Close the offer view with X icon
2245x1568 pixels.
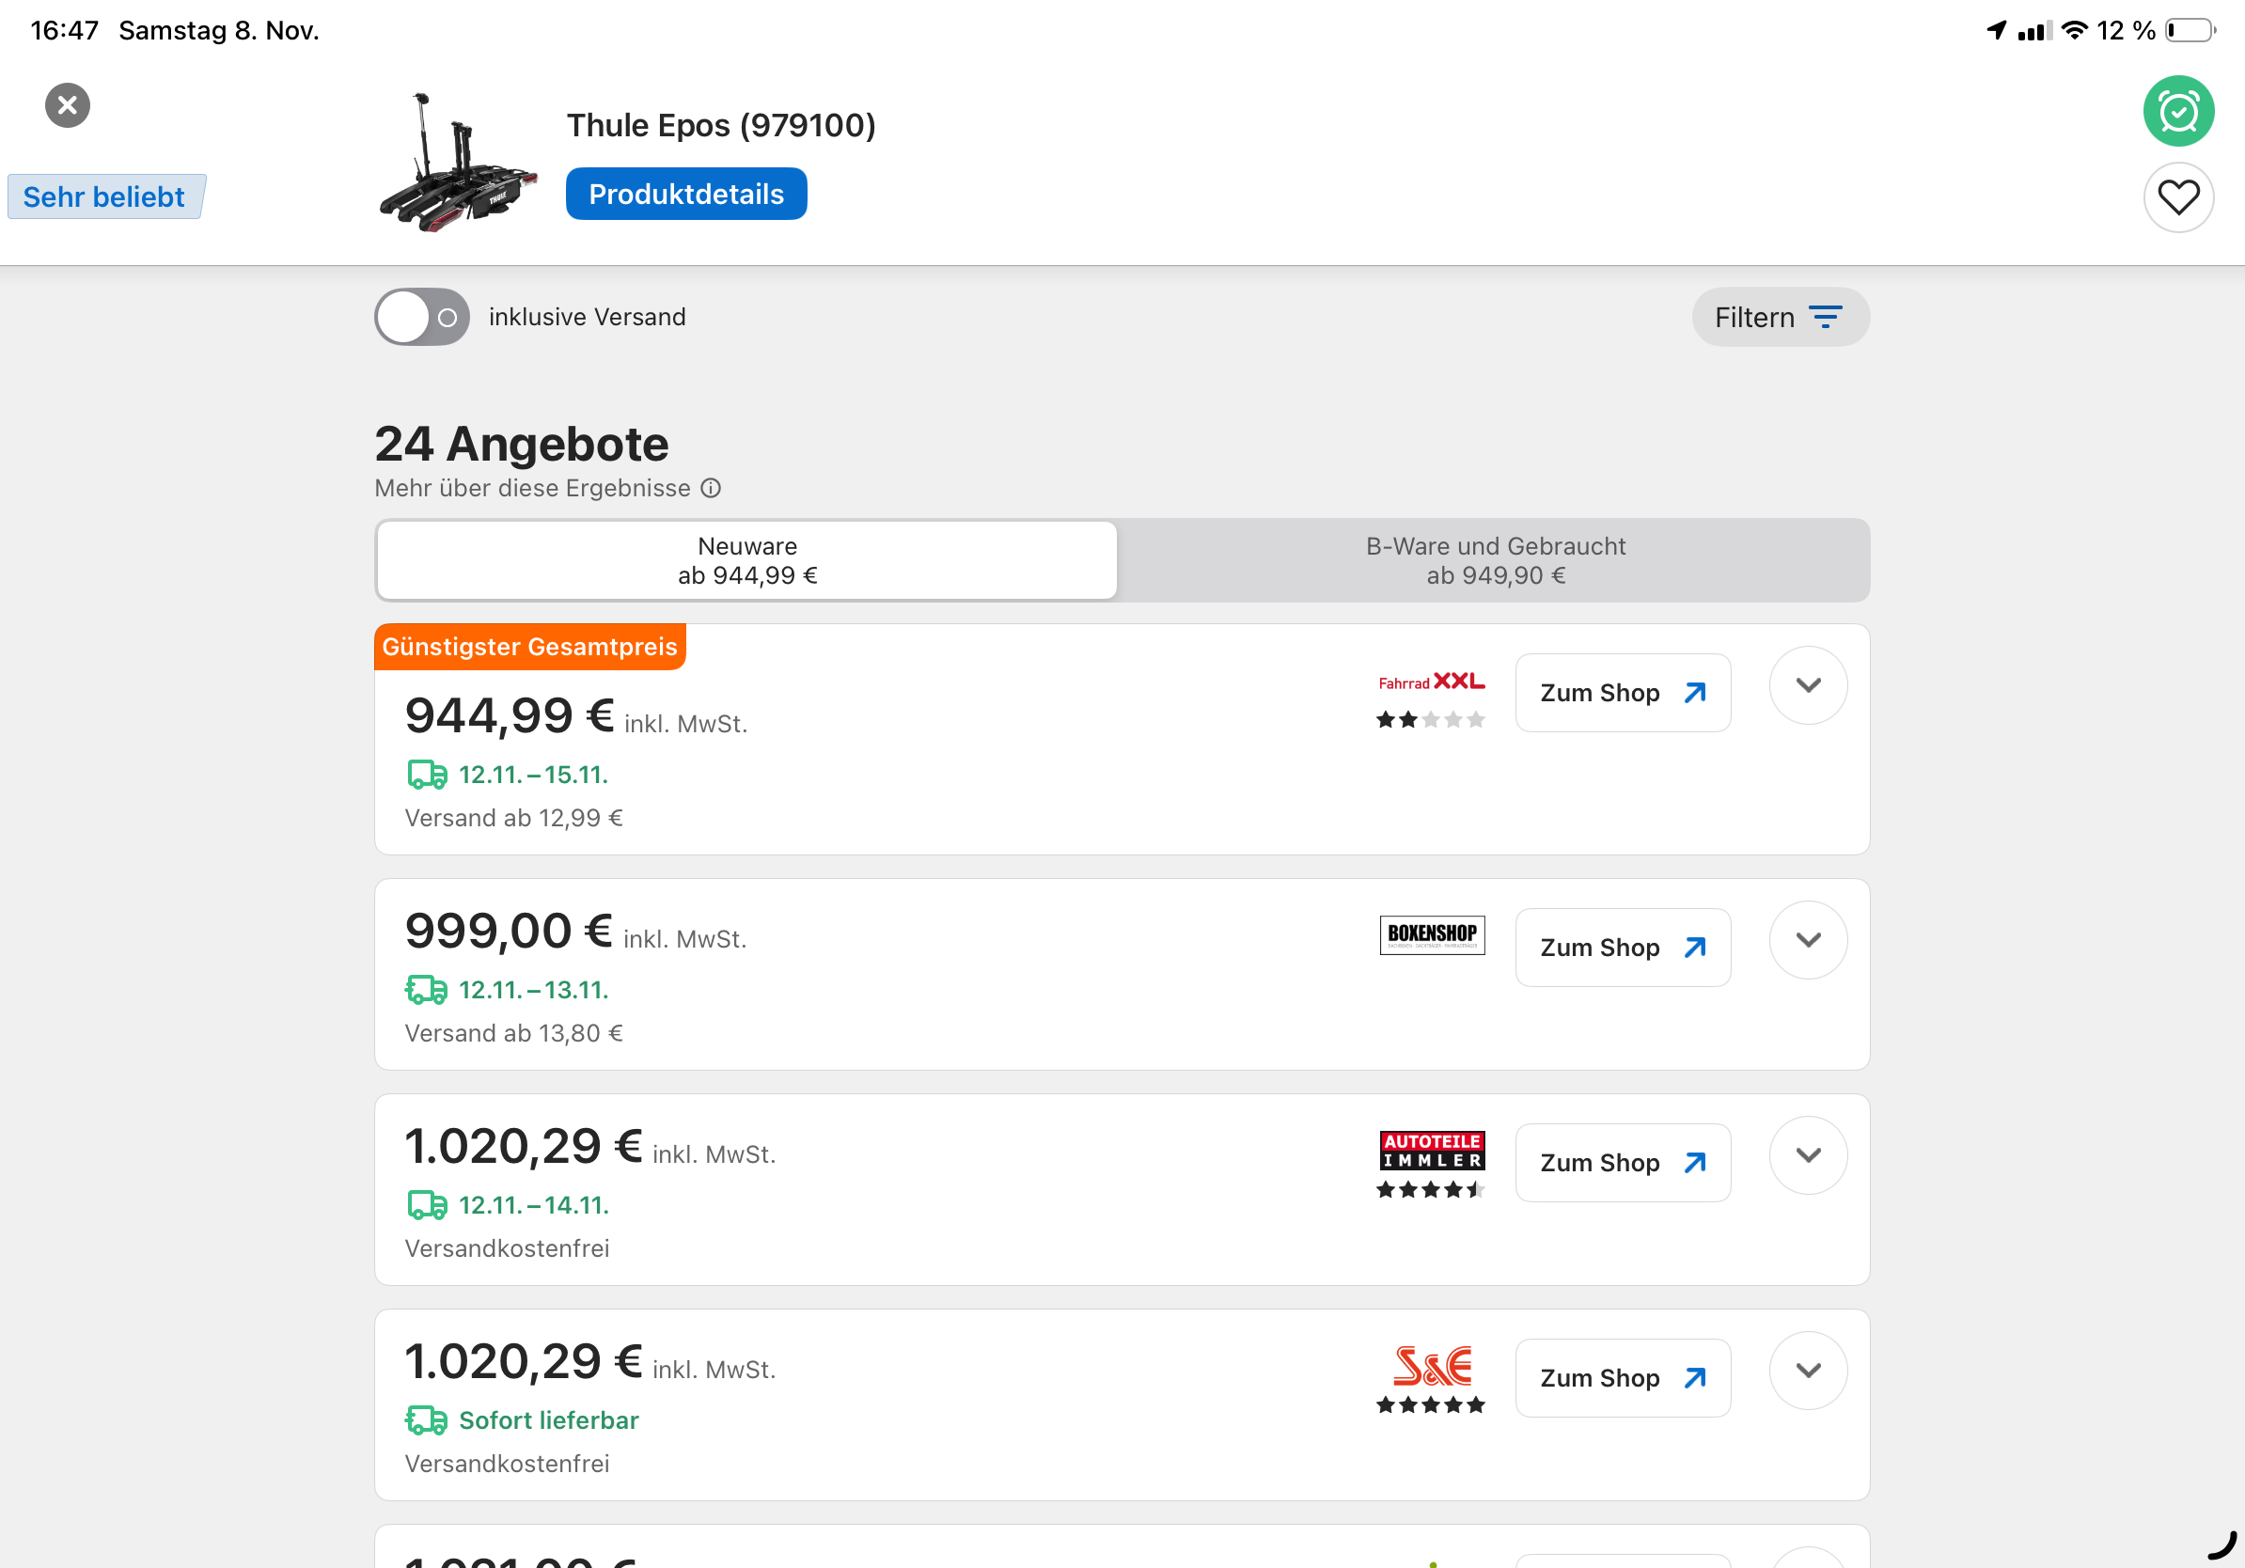pyautogui.click(x=68, y=104)
